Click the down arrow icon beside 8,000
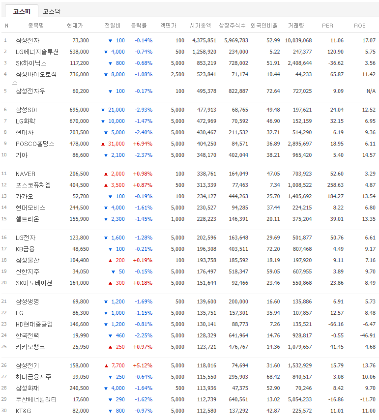This screenshot has height=420, width=379. coord(106,74)
